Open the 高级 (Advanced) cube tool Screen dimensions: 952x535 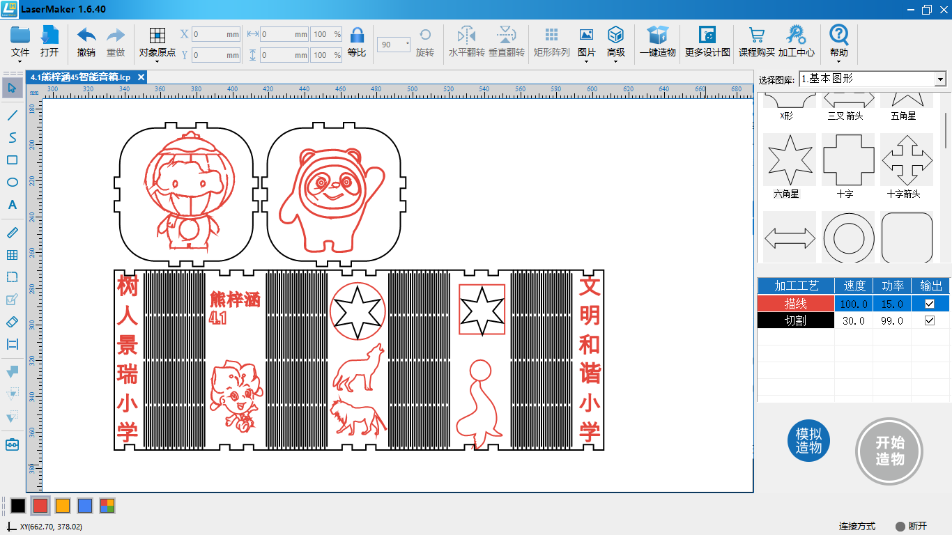pyautogui.click(x=615, y=35)
